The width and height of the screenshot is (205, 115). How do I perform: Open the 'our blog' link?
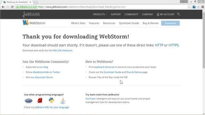tap(44, 67)
